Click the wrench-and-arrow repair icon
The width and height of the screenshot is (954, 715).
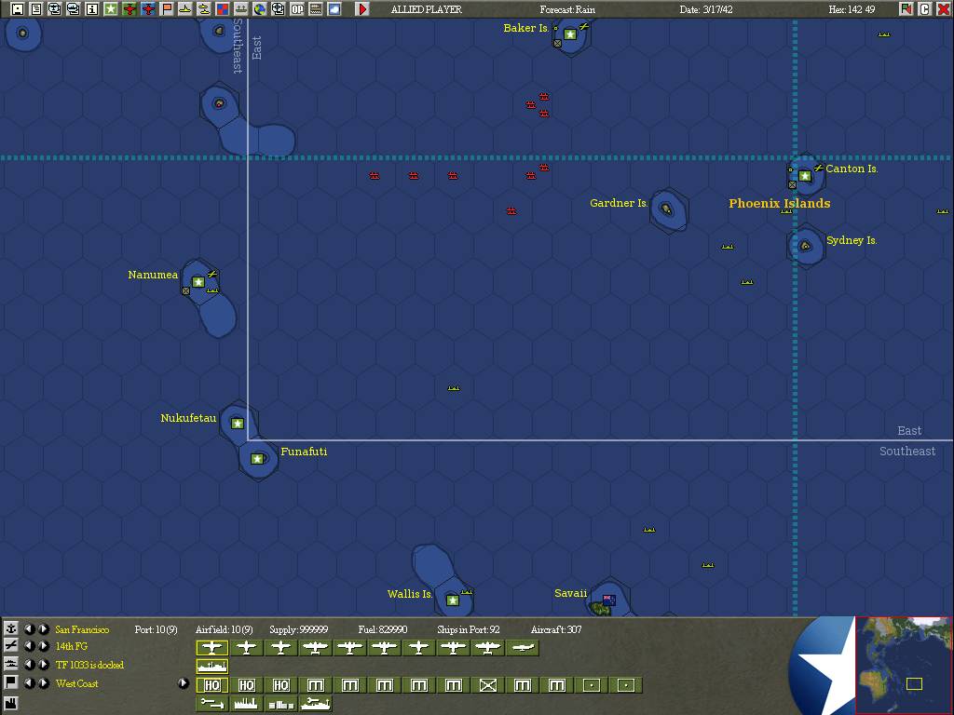tap(211, 704)
